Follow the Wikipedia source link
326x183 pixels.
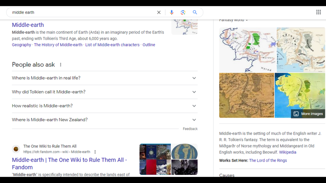(287, 152)
